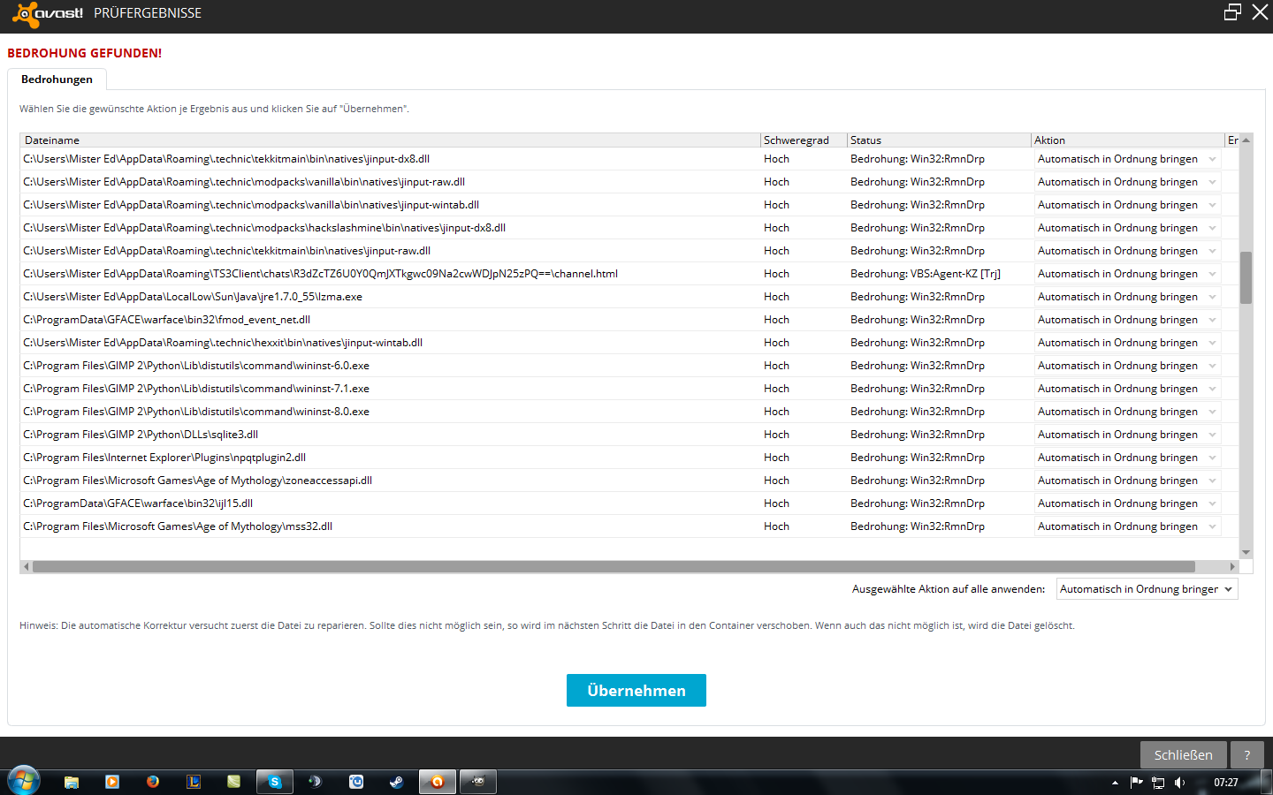The width and height of the screenshot is (1273, 795).
Task: Open action dropdown for fmod_event_net.dll
Action: [x=1127, y=320]
